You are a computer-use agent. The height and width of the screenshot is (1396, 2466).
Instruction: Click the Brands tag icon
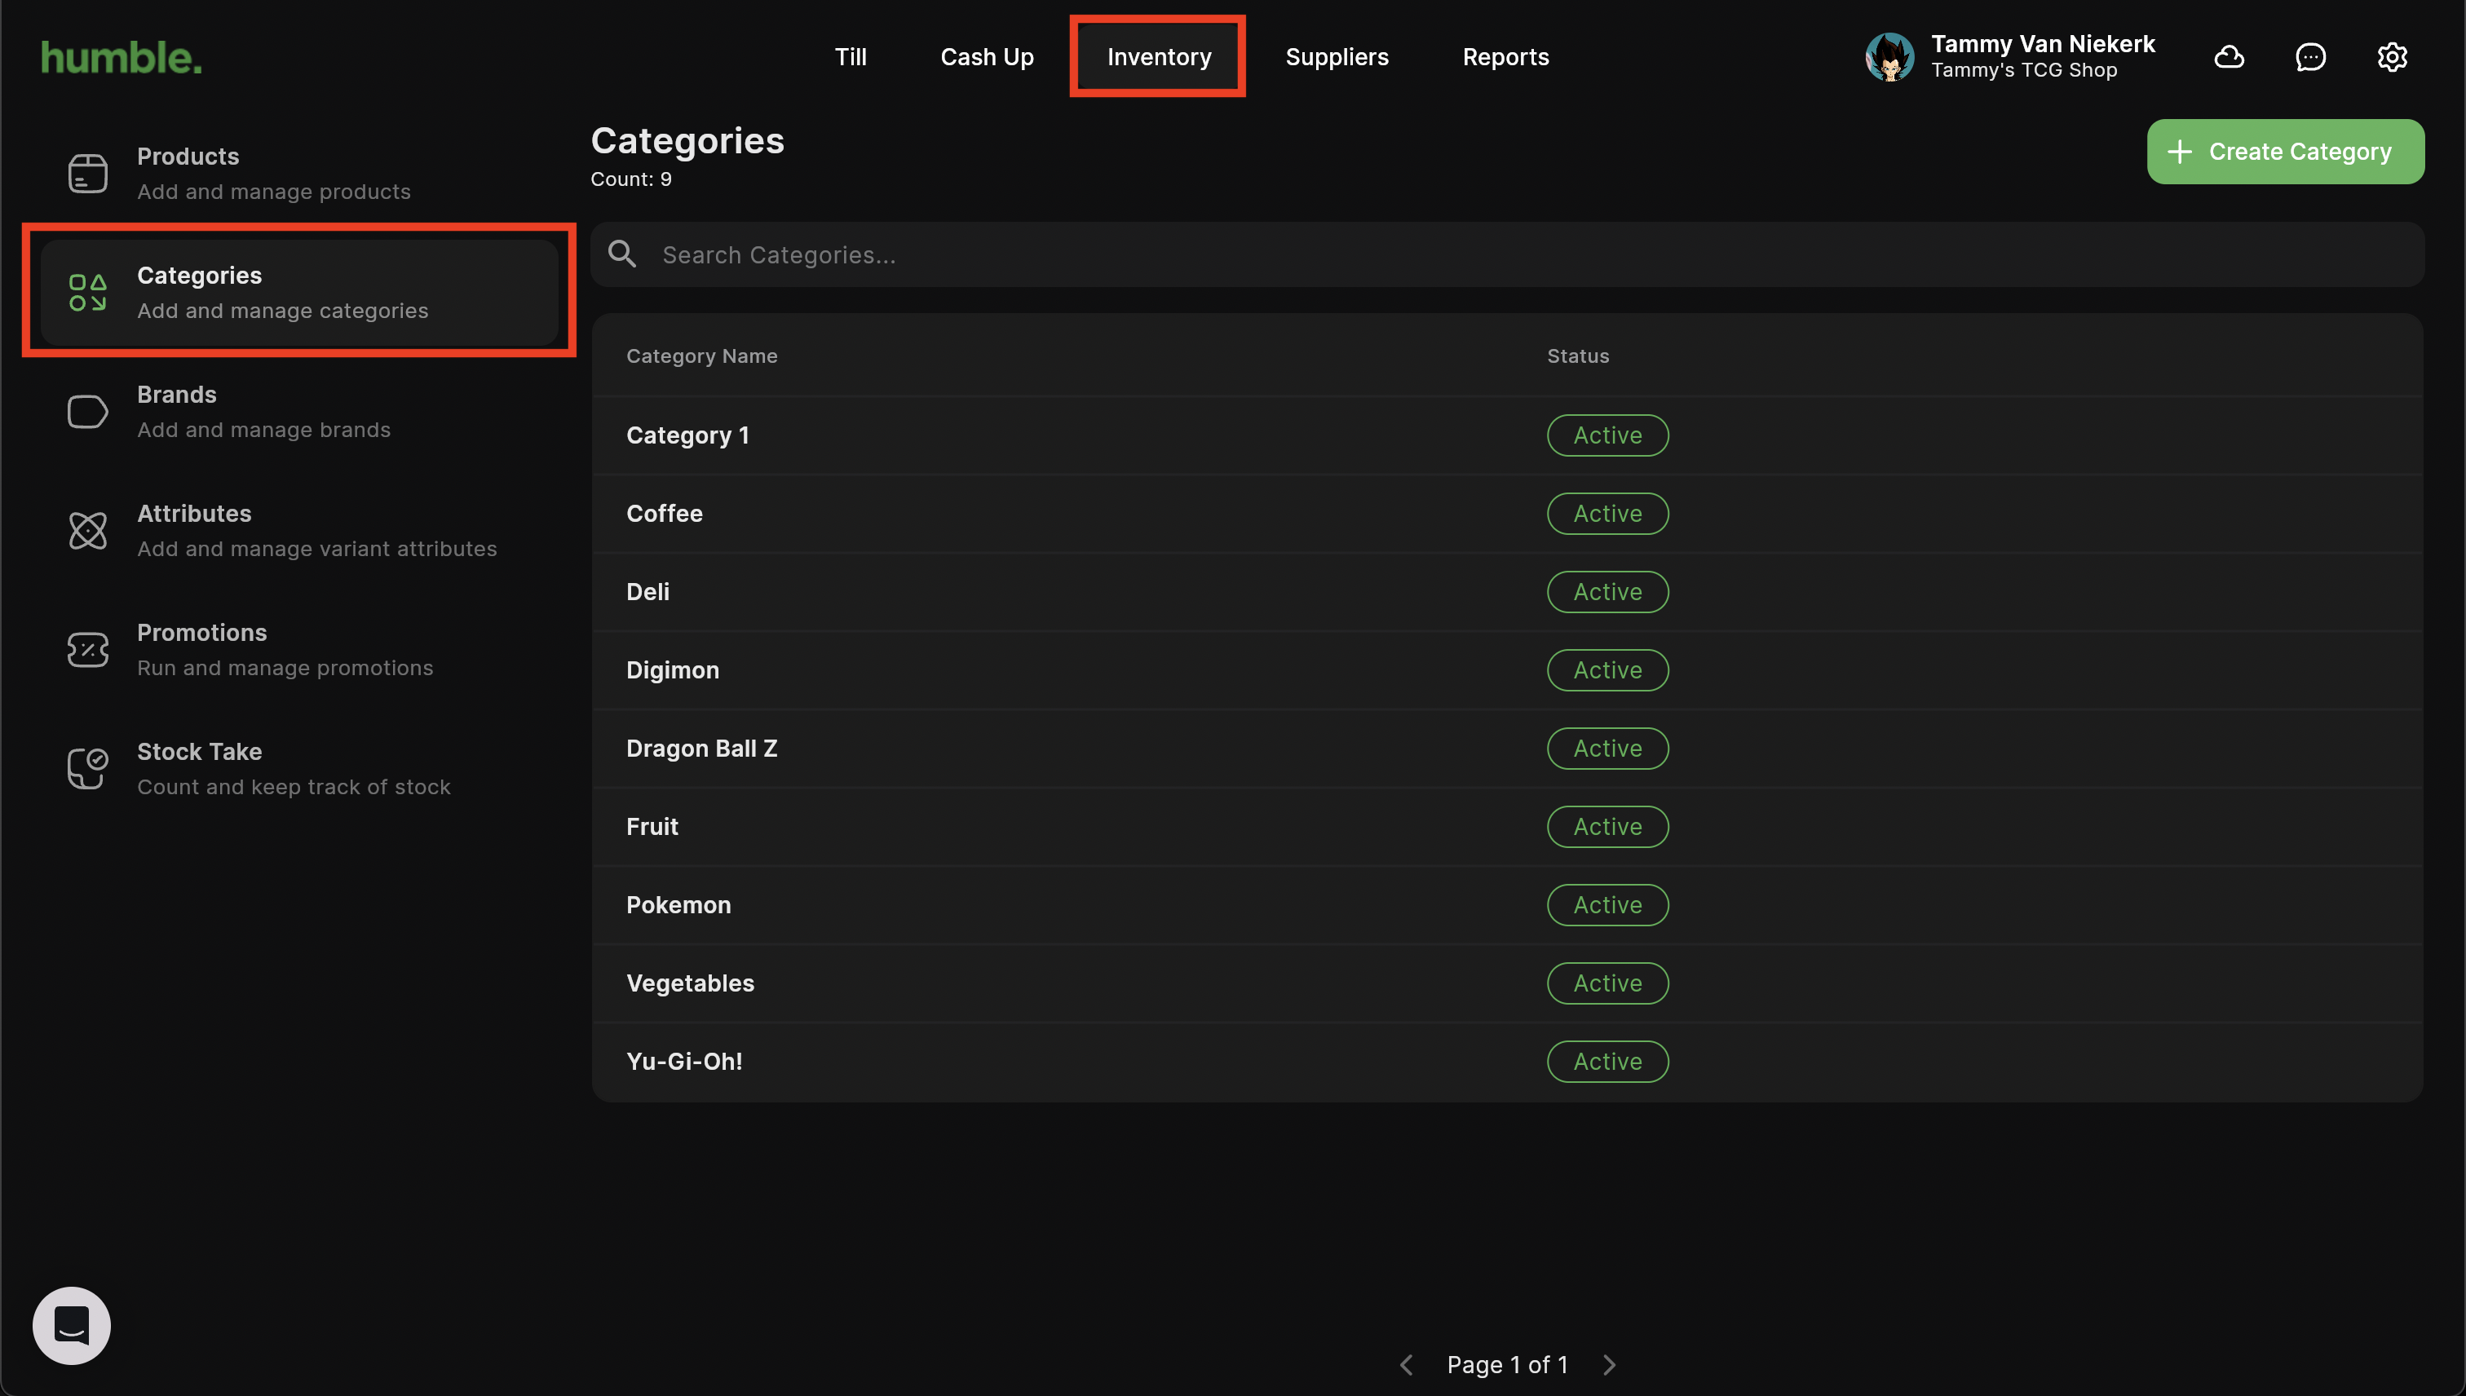pos(87,413)
